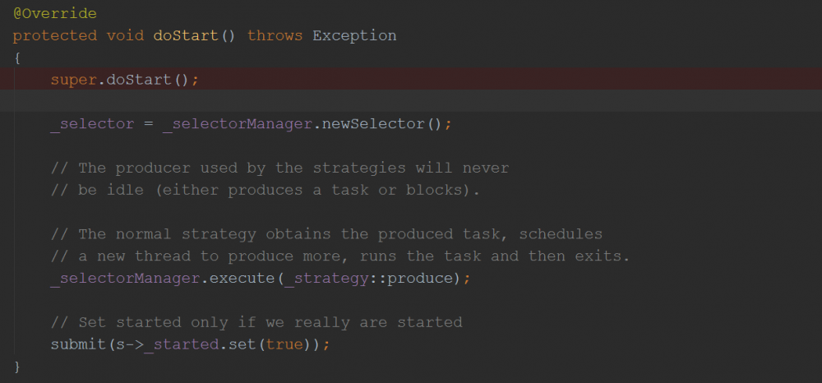822x383 pixels.
Task: Click the comment "Set started only if"
Action: click(256, 322)
